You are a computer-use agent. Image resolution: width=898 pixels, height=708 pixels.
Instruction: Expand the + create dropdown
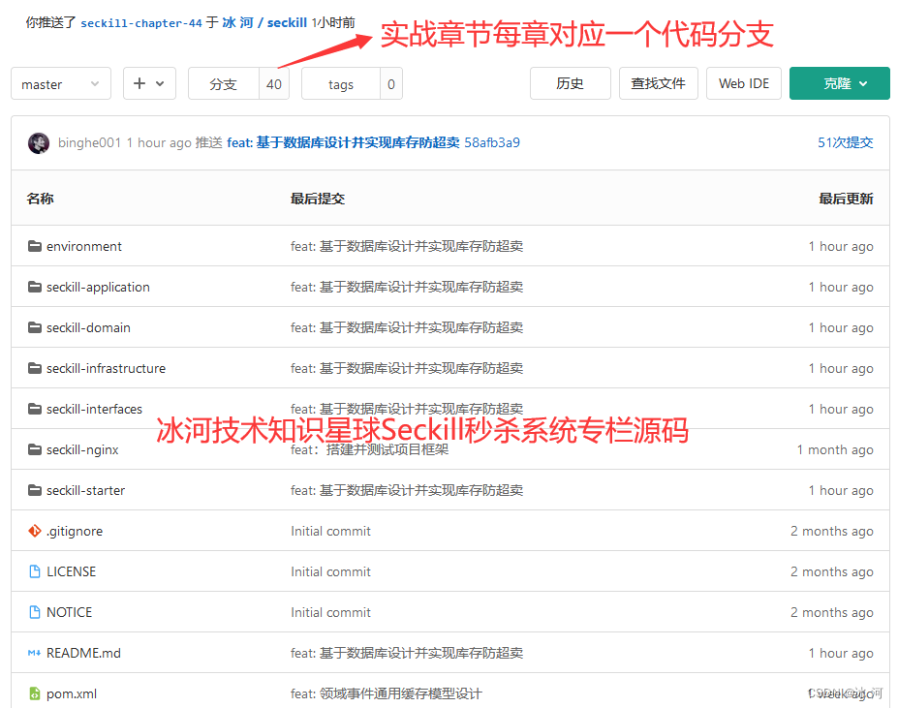(149, 83)
